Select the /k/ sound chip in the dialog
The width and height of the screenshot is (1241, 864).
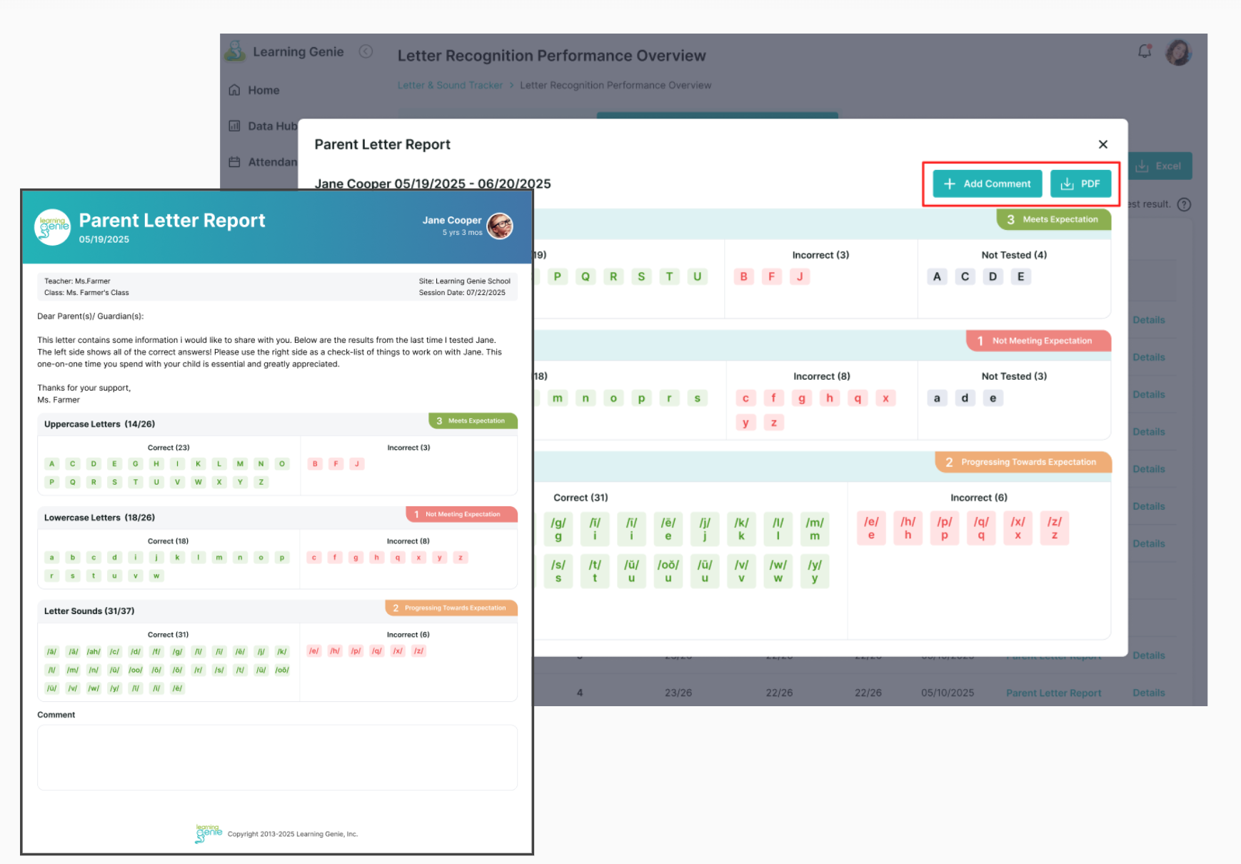coord(741,528)
